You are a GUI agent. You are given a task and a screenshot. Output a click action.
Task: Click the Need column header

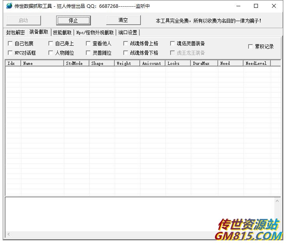tap(231, 63)
